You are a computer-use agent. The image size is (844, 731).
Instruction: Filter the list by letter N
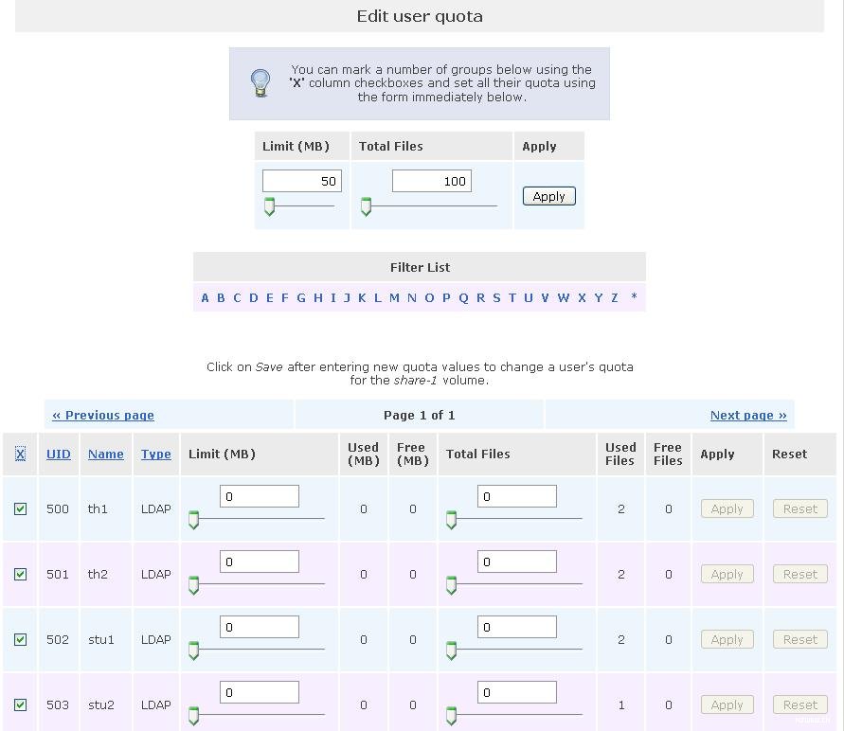click(412, 297)
